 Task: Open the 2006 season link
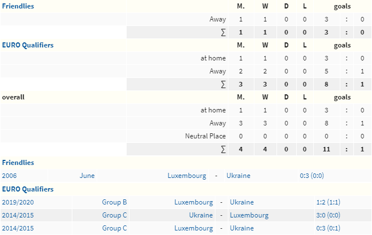9,176
